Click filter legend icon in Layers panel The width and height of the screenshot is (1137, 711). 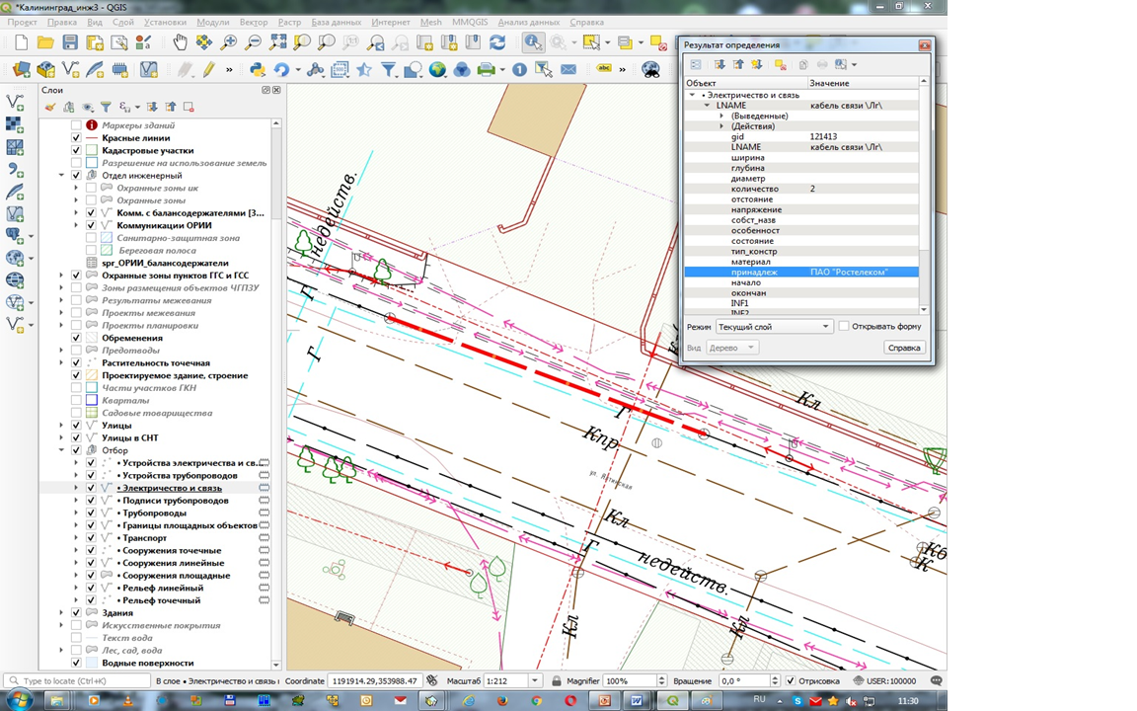(106, 107)
